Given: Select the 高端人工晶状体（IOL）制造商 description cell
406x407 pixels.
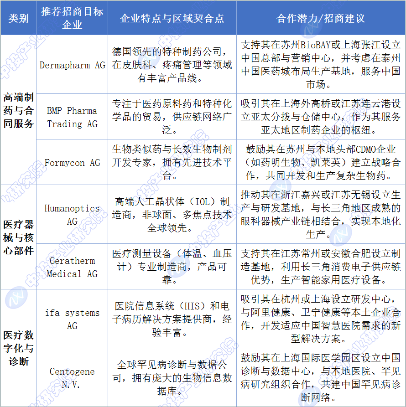Looking at the screenshot, I should (x=172, y=215).
